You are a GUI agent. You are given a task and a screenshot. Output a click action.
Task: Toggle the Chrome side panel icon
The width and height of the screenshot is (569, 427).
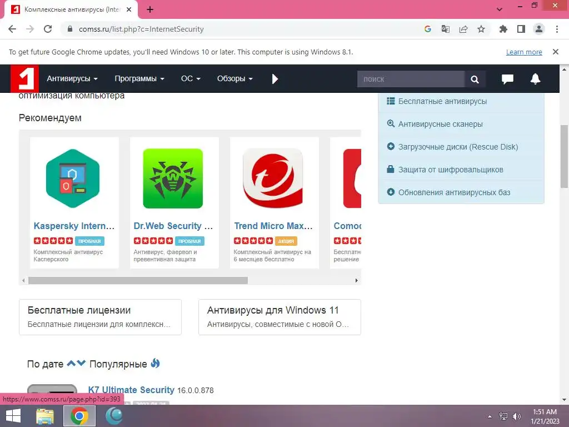[x=521, y=29]
